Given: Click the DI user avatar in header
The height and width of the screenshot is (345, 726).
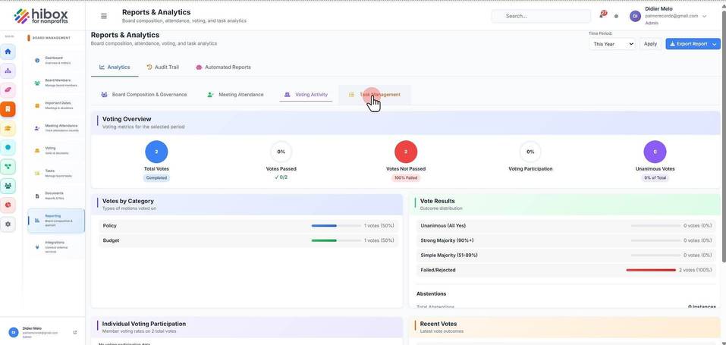Looking at the screenshot, I should point(635,16).
